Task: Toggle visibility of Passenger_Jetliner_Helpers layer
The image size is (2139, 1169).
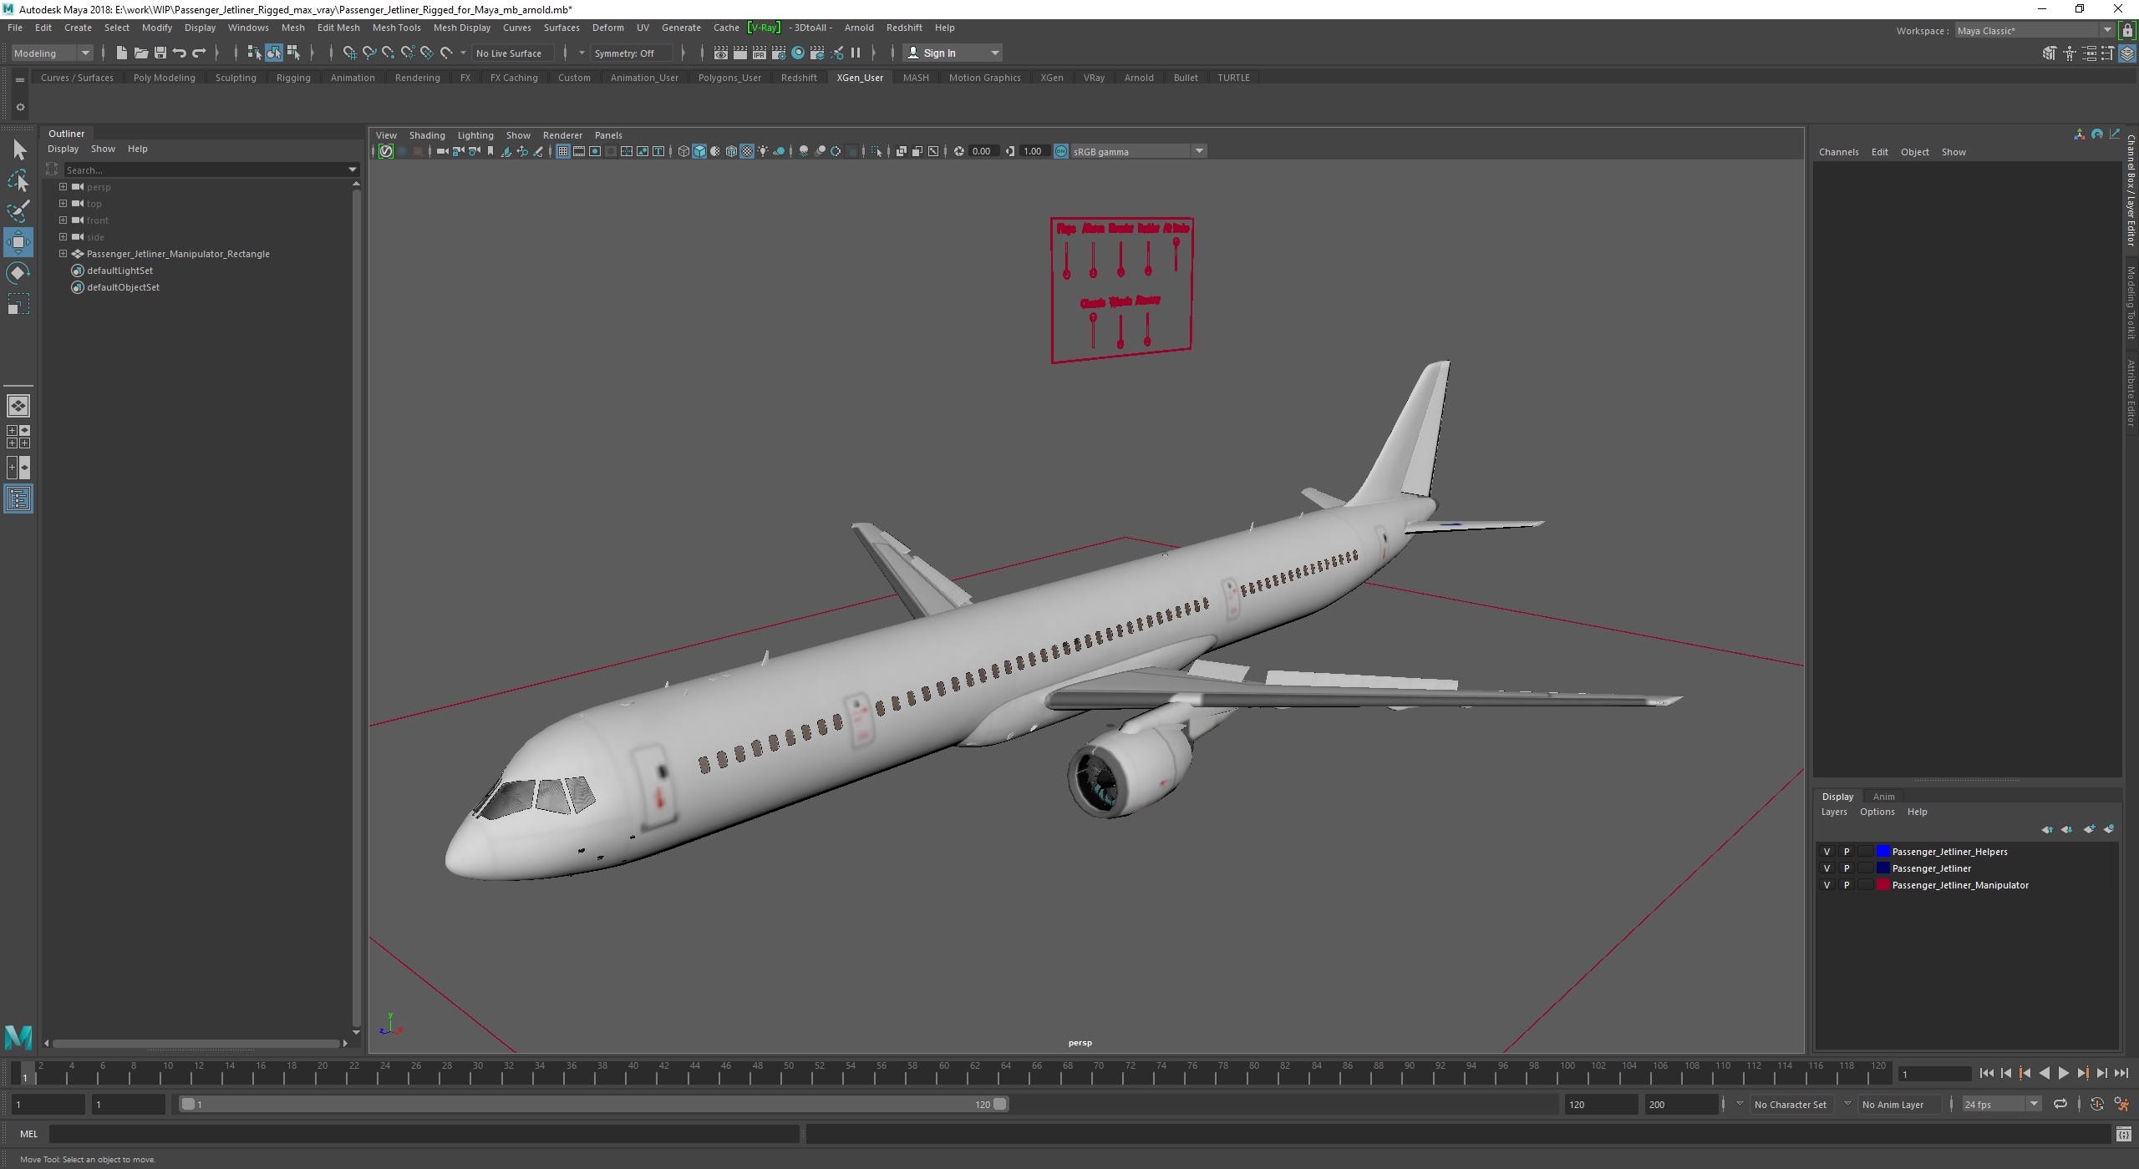Action: click(x=1828, y=849)
